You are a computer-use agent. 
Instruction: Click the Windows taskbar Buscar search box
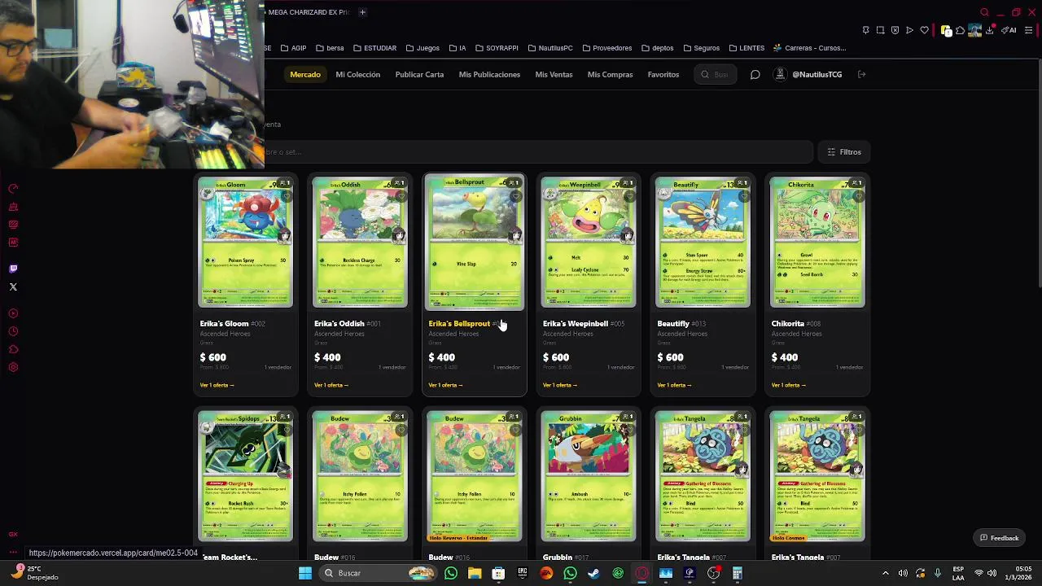click(x=377, y=573)
